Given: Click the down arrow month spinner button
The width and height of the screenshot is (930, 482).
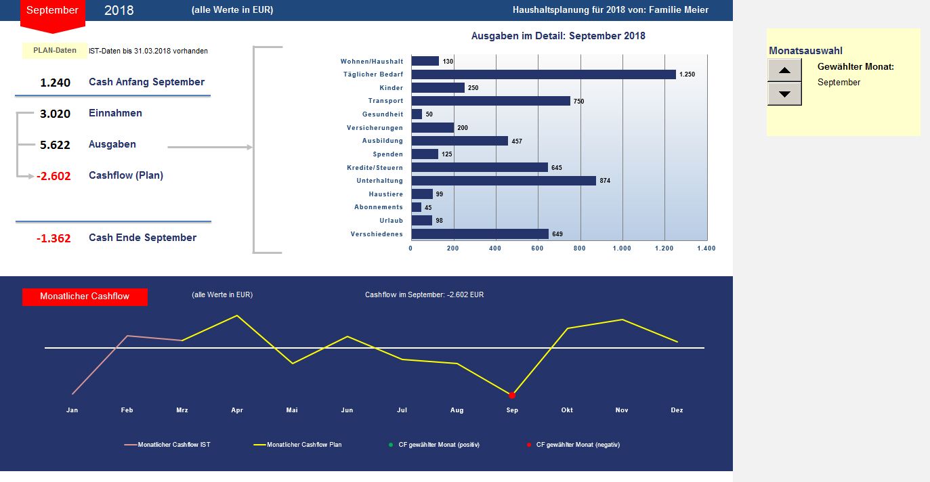Looking at the screenshot, I should [784, 93].
